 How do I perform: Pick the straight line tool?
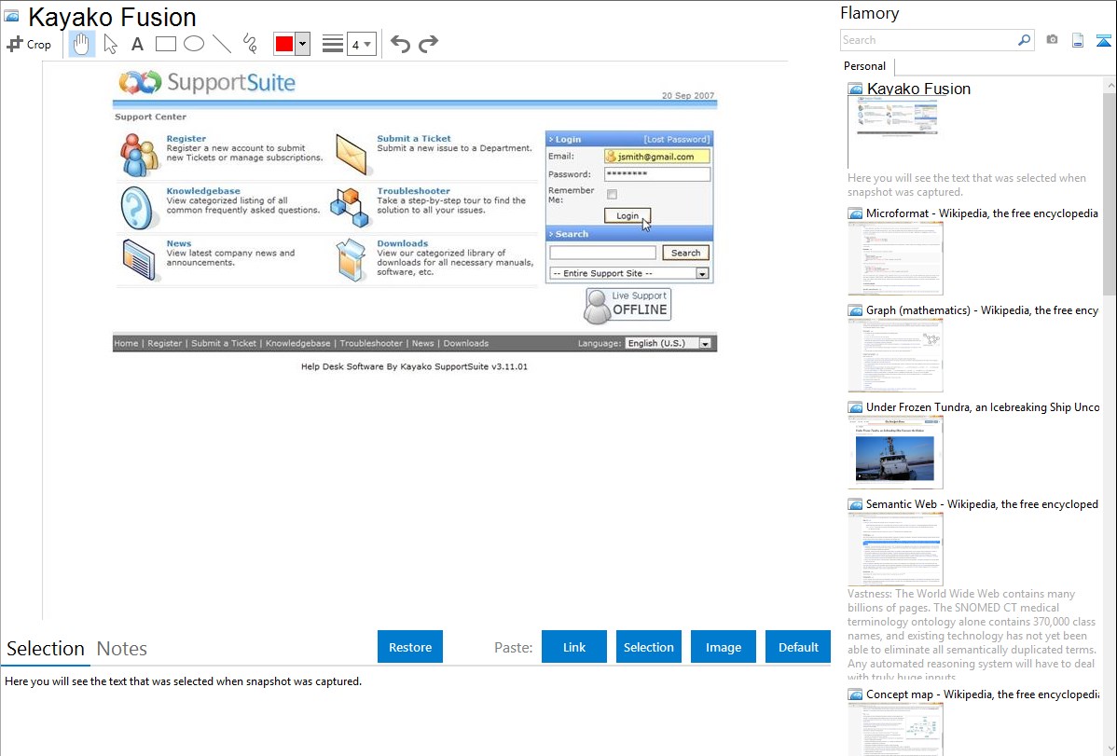coord(222,44)
